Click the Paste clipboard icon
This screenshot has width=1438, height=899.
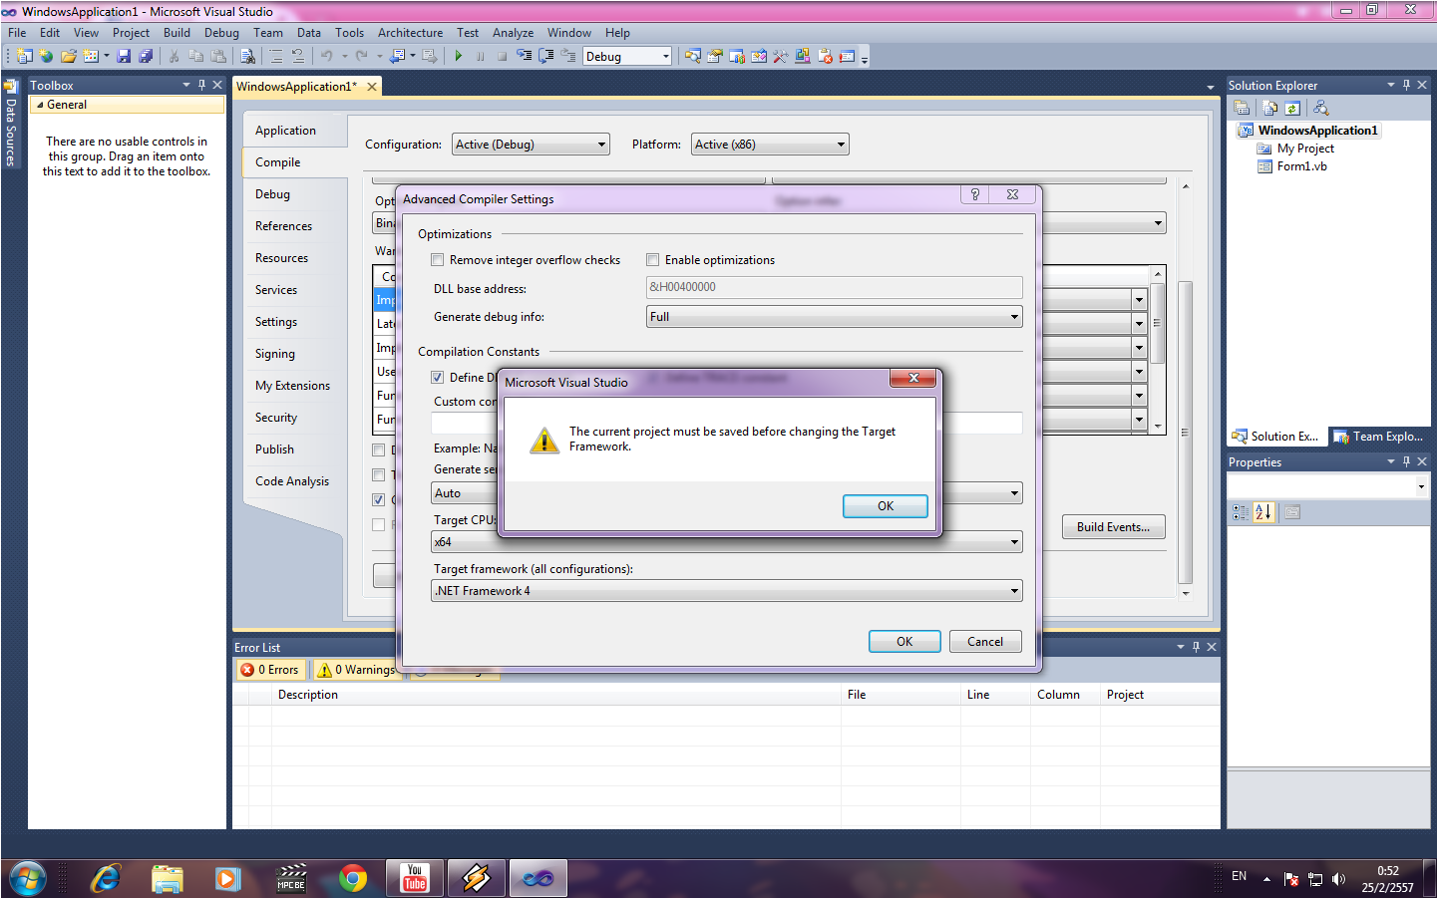click(x=217, y=57)
